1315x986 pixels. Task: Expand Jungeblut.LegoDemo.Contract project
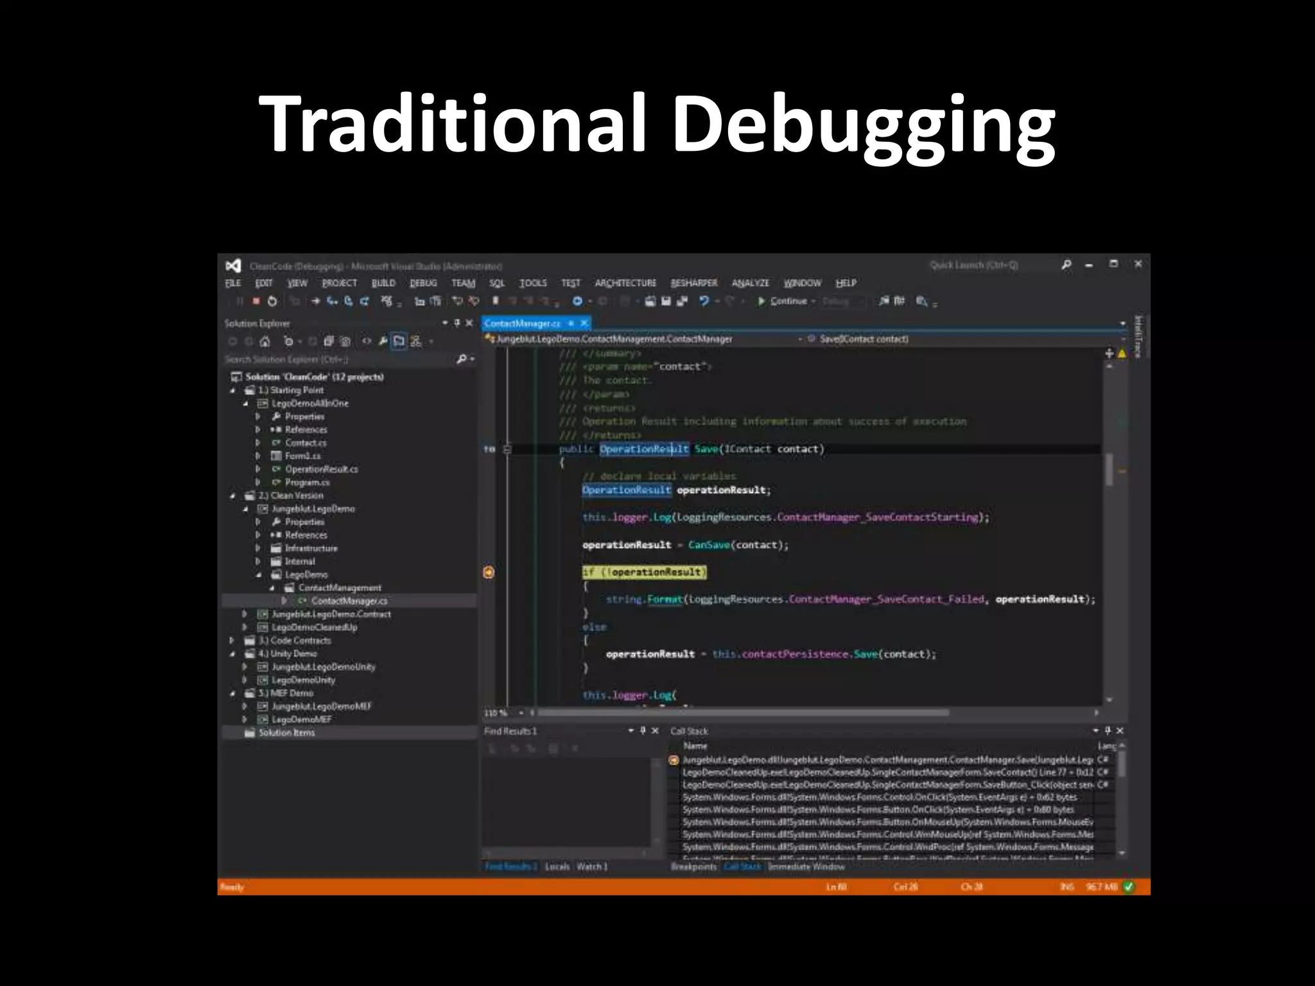(245, 614)
